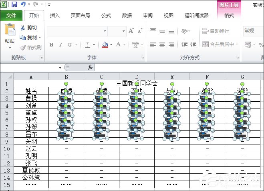Viewport: 264px width, 191px height.
Task: Click the Cut (剪切) scissors icon
Action: (23, 28)
